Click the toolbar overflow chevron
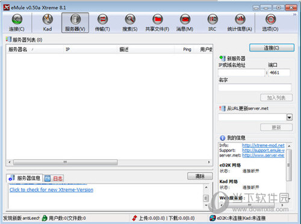This screenshot has width=301, height=224. pos(294,14)
